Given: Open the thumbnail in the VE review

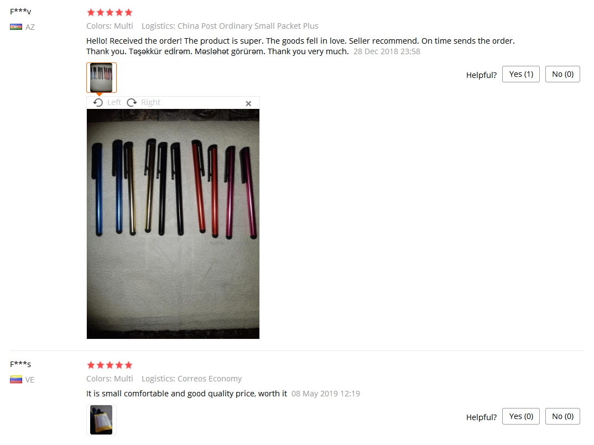Looking at the screenshot, I should coord(102,420).
